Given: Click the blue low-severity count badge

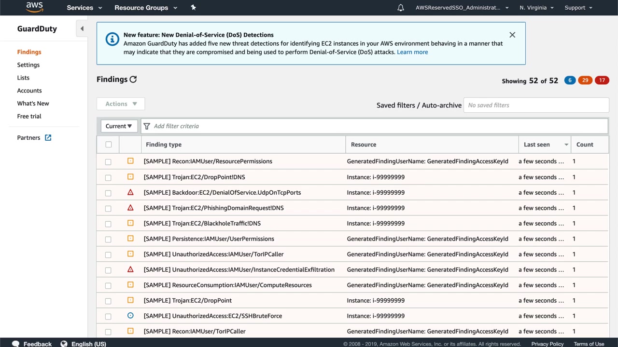Looking at the screenshot, I should coord(570,80).
